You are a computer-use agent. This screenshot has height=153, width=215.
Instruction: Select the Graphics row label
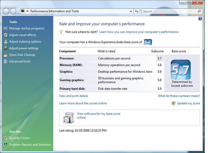[66, 72]
